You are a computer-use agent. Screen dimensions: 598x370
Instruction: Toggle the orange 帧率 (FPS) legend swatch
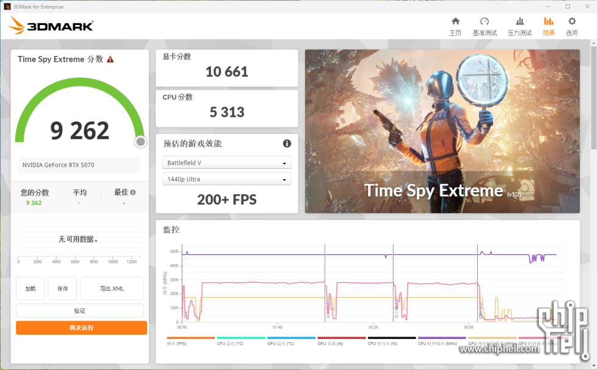point(190,338)
